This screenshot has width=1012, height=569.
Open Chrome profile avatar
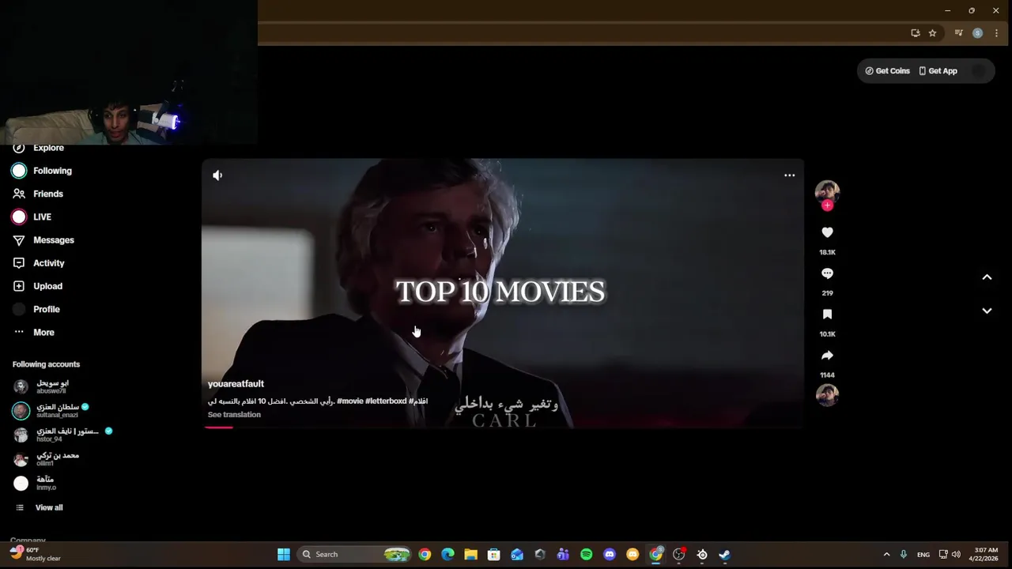[x=977, y=33]
